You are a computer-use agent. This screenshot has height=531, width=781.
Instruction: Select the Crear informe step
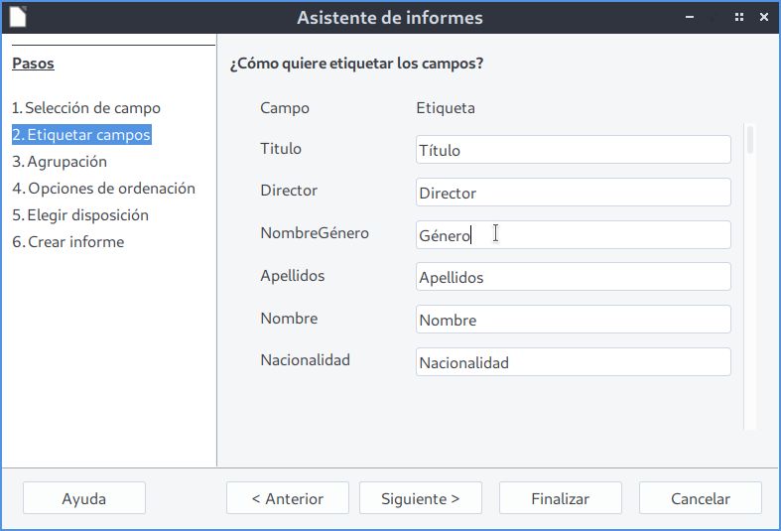[68, 242]
